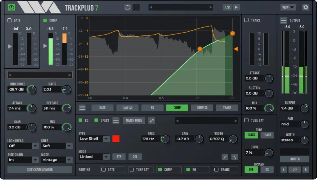
Task: Click the Limiter button
Action: pos(295,159)
